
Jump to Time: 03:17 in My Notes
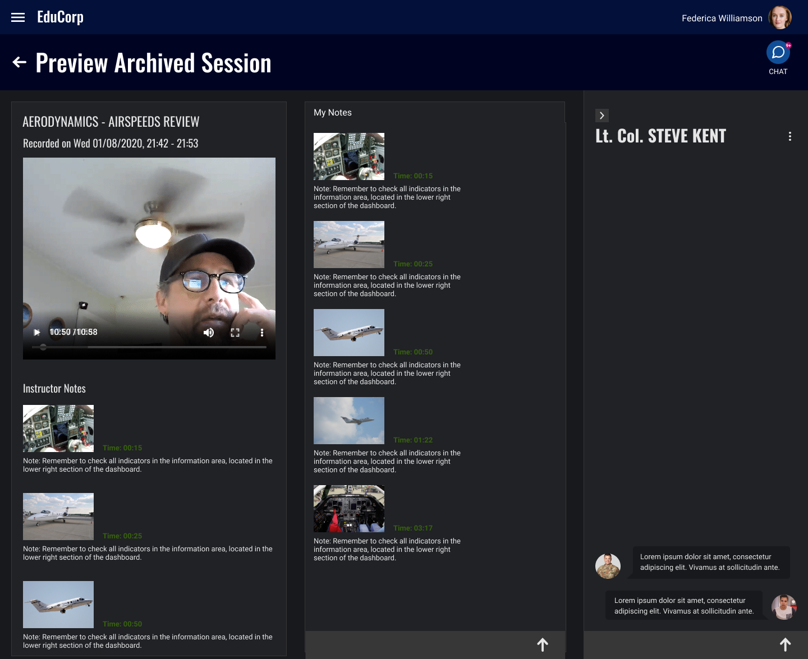[413, 528]
